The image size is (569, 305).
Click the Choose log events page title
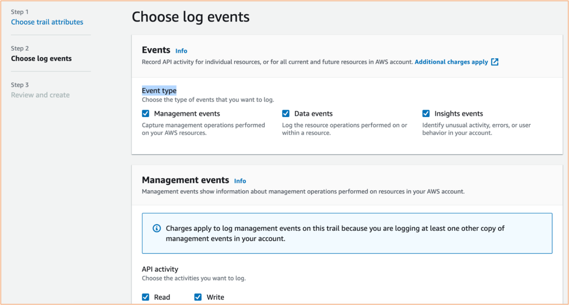[190, 17]
